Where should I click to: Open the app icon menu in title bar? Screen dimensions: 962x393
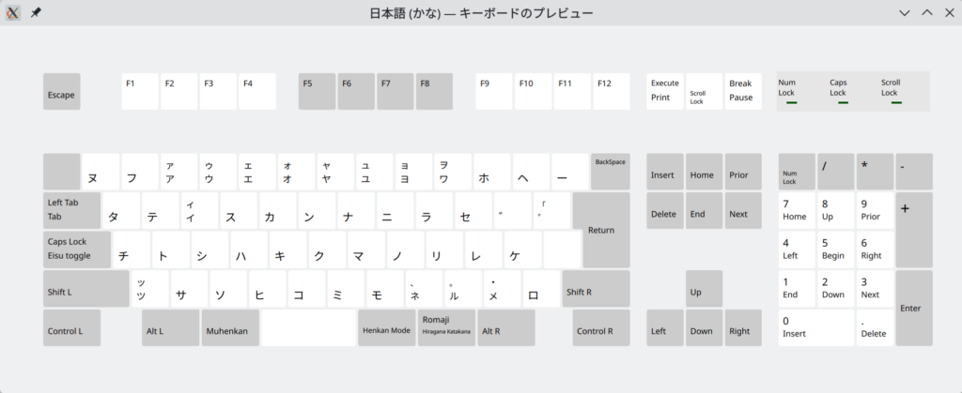coord(13,12)
